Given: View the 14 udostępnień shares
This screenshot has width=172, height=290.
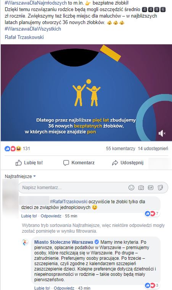Looking at the screenshot, I should [x=153, y=149].
